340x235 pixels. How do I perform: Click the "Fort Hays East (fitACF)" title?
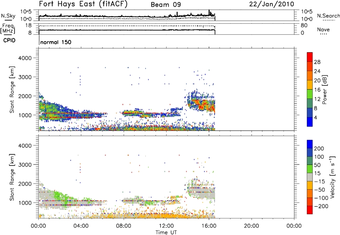pyautogui.click(x=83, y=4)
